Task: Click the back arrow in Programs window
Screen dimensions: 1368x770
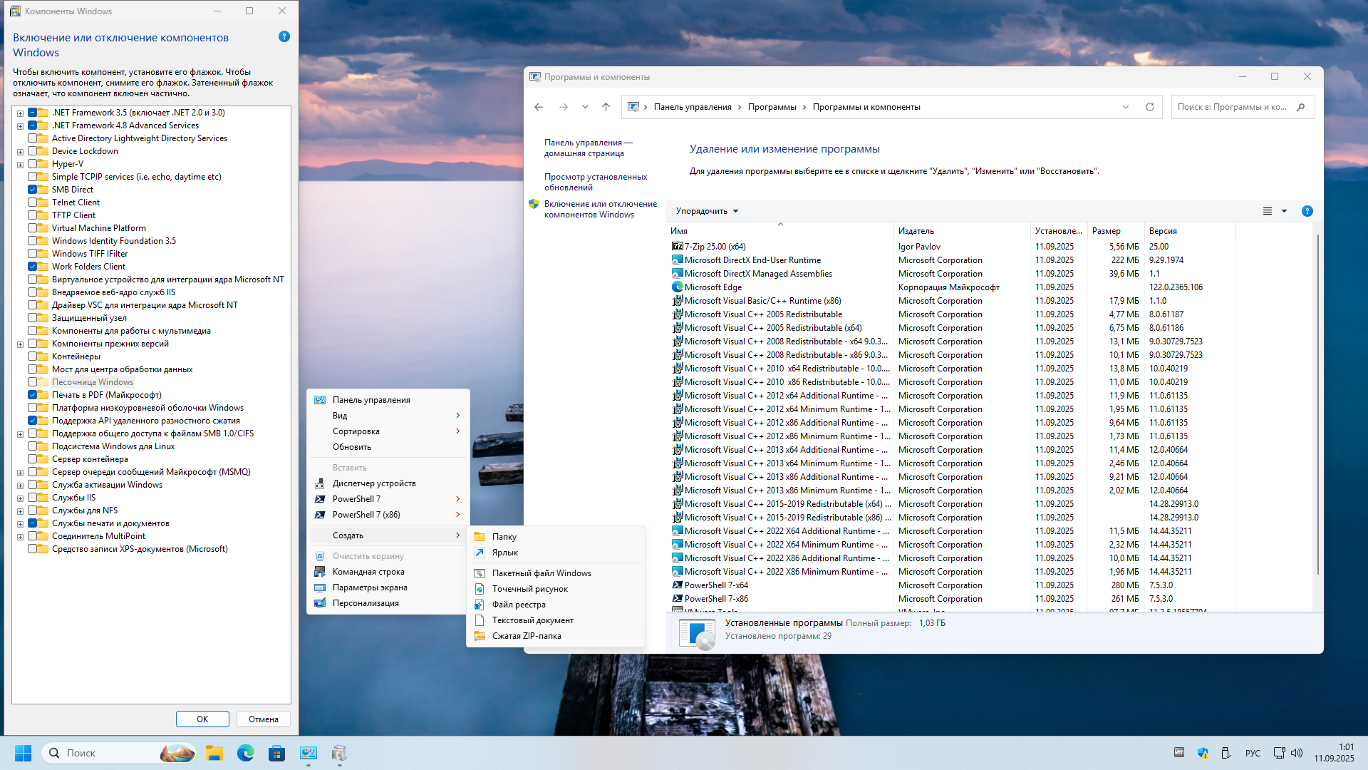Action: pos(539,107)
